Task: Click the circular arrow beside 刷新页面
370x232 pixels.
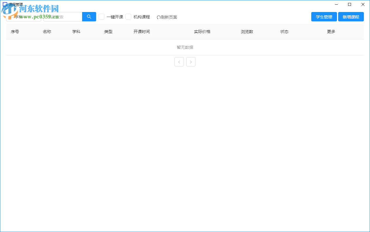Action: (x=159, y=17)
